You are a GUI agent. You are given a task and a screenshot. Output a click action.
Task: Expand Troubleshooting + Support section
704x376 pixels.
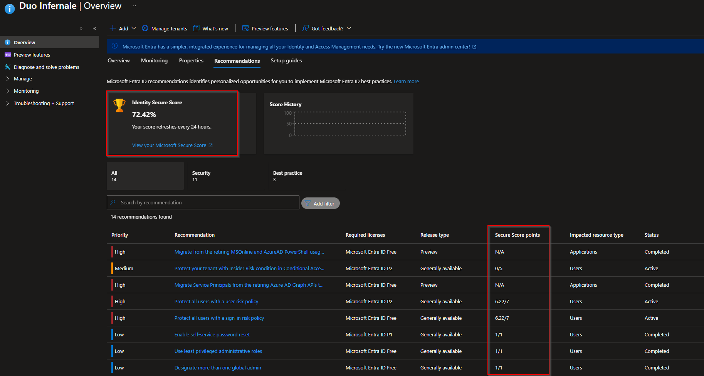pyautogui.click(x=7, y=103)
